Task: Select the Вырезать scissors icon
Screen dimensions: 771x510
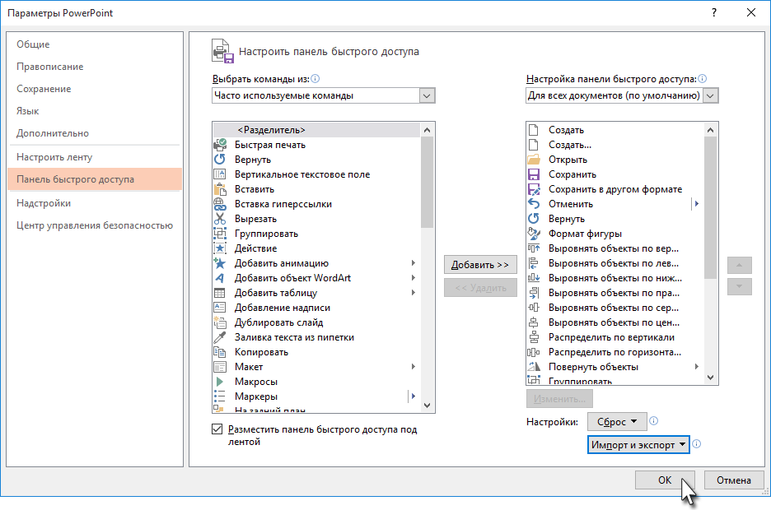Action: [220, 219]
